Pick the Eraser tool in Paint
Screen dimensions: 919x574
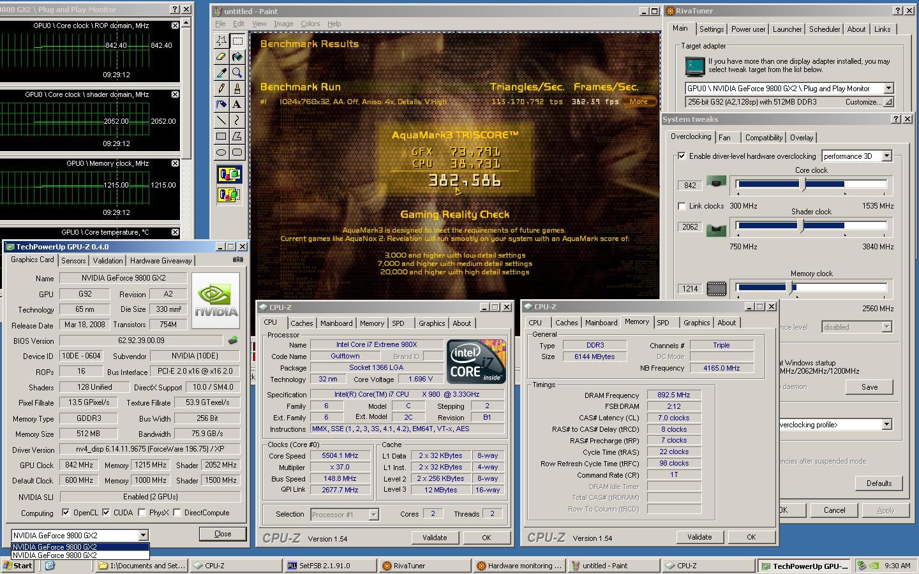pyautogui.click(x=221, y=57)
